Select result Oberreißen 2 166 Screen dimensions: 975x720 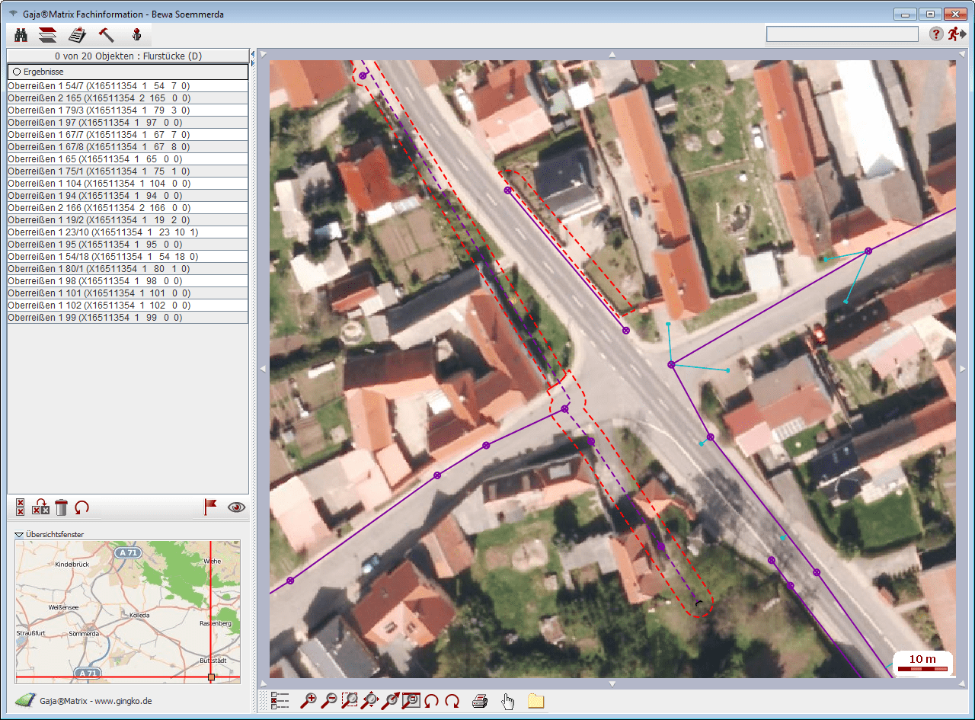(x=99, y=208)
